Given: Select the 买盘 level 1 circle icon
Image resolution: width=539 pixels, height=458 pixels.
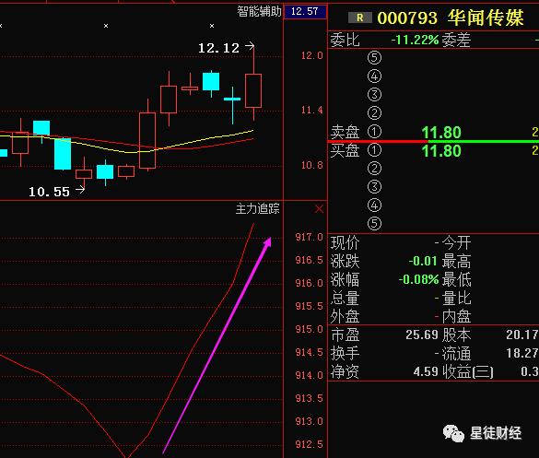Looking at the screenshot, I should (374, 150).
